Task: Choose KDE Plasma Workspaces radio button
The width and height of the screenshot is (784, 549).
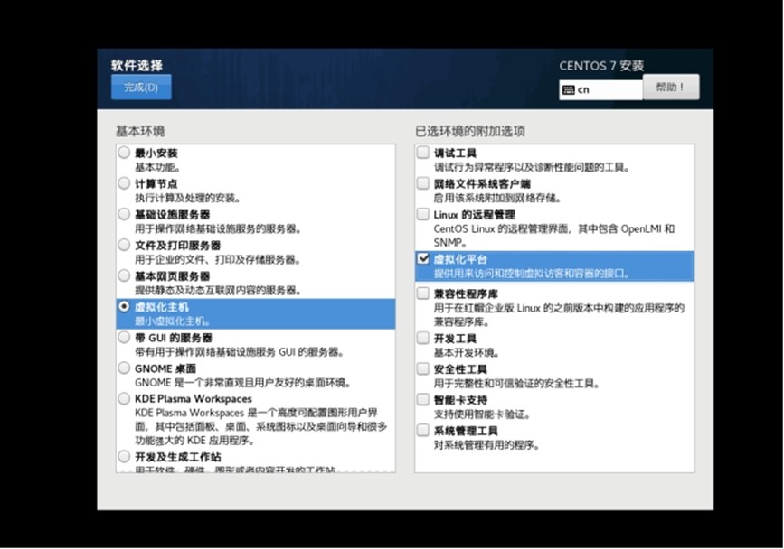Action: pos(124,399)
